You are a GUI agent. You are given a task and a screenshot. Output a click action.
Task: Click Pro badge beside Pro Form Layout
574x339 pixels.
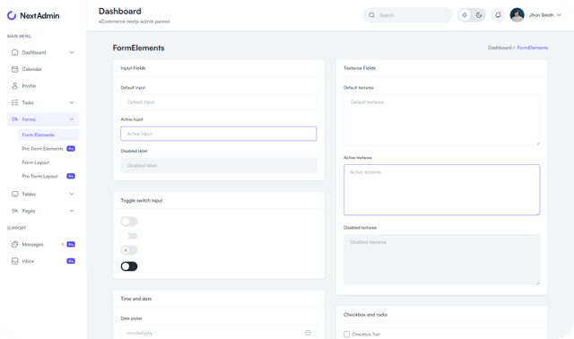(71, 176)
